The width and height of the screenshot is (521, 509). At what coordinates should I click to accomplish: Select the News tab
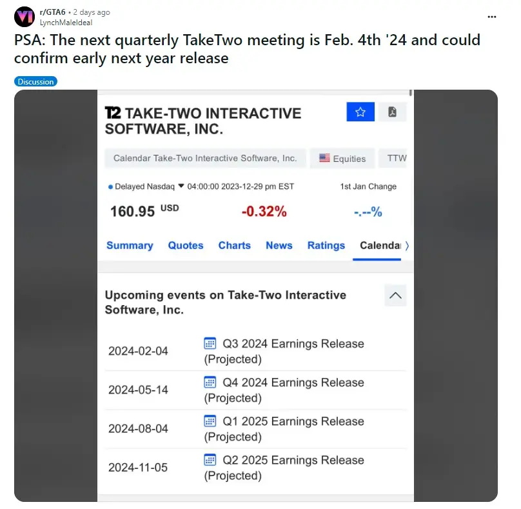pos(279,246)
